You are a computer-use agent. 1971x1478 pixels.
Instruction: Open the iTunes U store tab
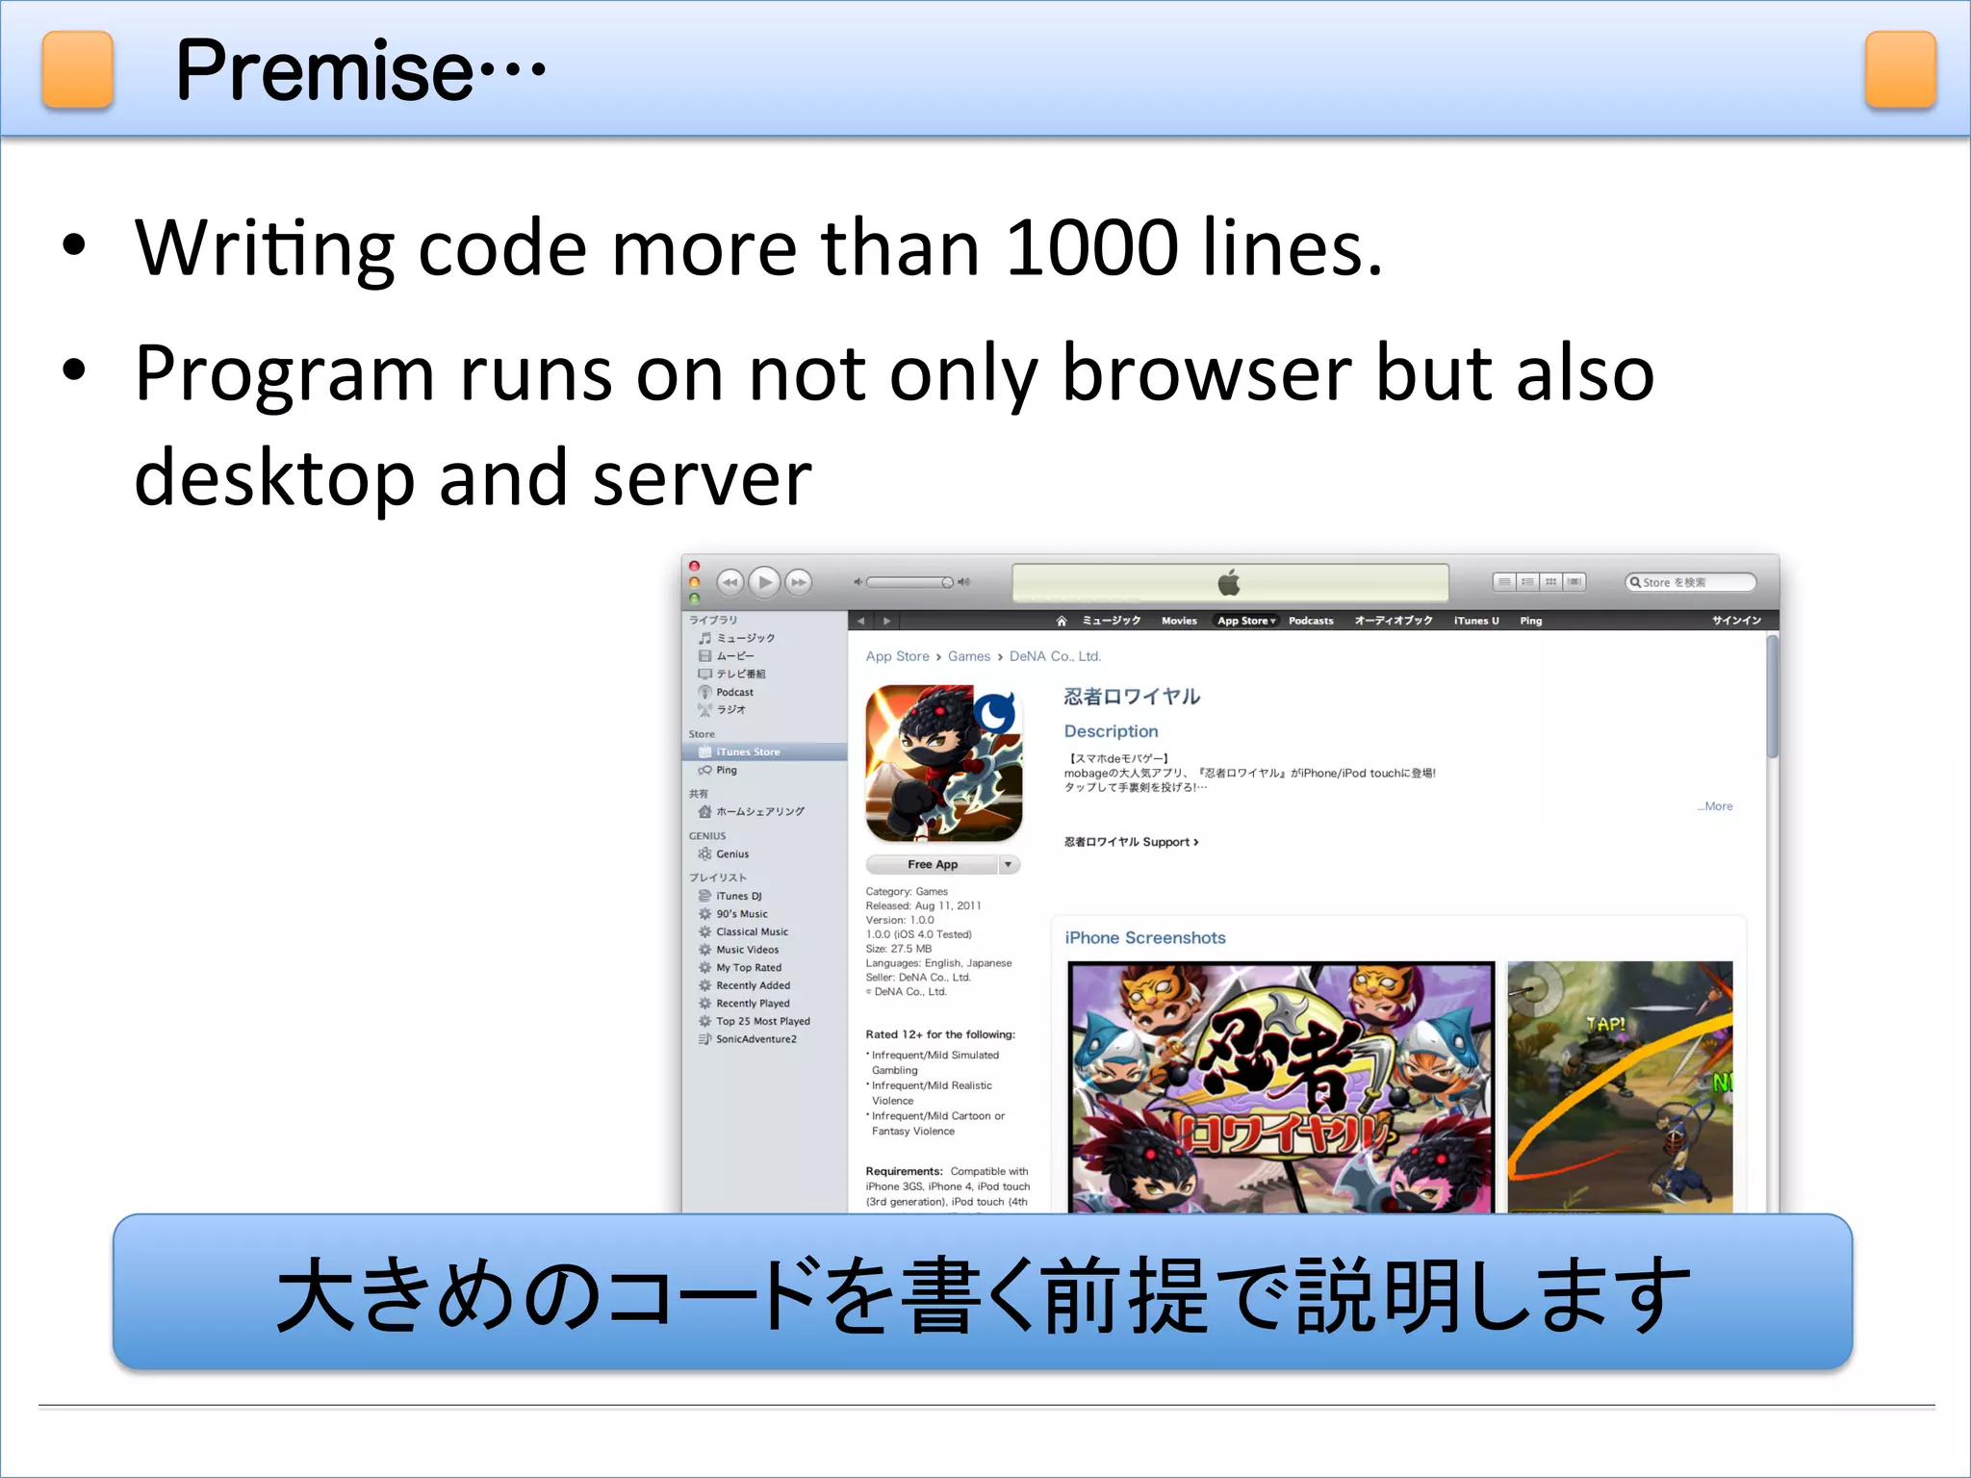pos(1476,621)
